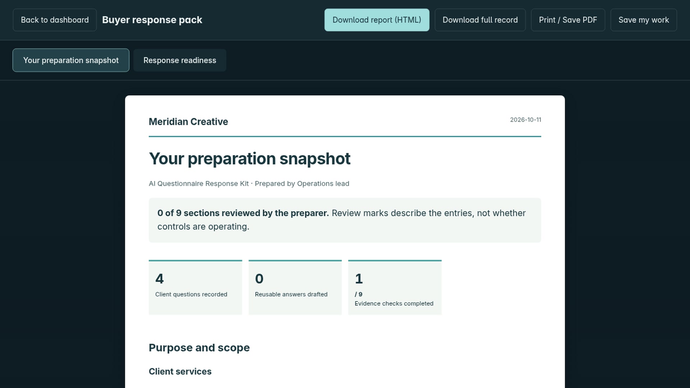690x388 pixels.
Task: Click the Purpose and scope heading
Action: pos(199,348)
